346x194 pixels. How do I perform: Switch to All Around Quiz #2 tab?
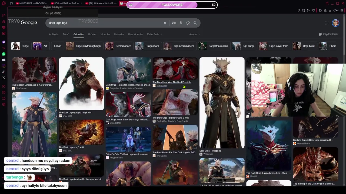pos(101,4)
